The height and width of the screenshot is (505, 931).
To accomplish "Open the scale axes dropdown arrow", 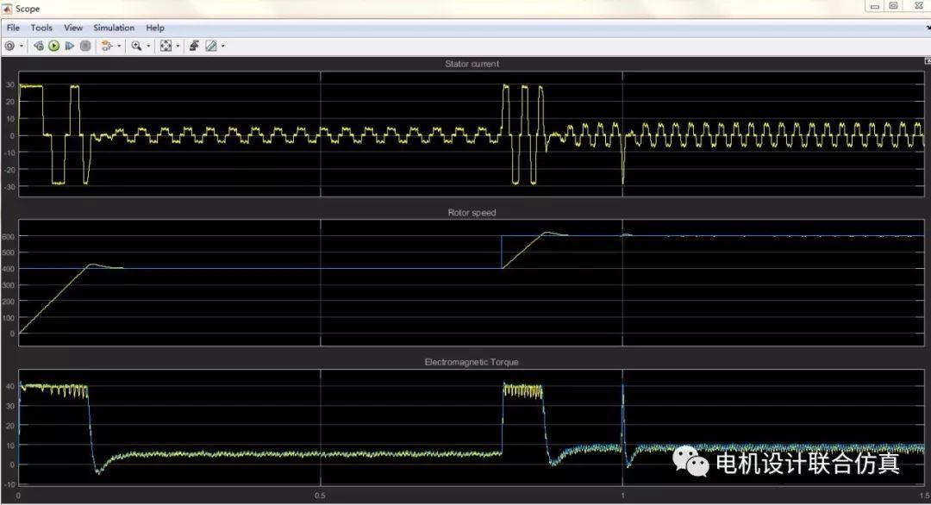I will tap(178, 46).
